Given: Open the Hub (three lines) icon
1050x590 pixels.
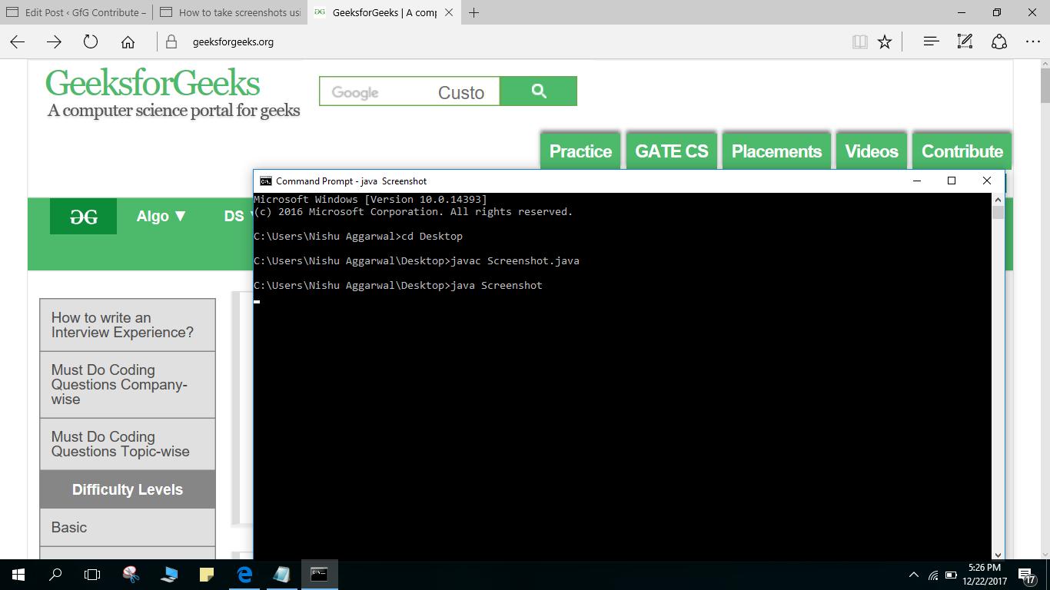Looking at the screenshot, I should click(x=931, y=41).
